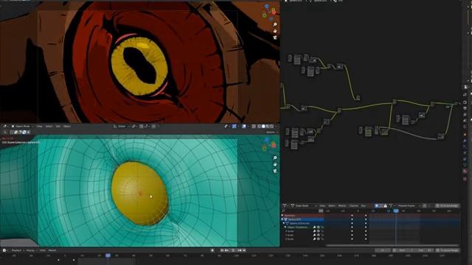This screenshot has height=265, width=472.
Task: Toggle proportional editing in the viewport header
Action: click(x=154, y=126)
